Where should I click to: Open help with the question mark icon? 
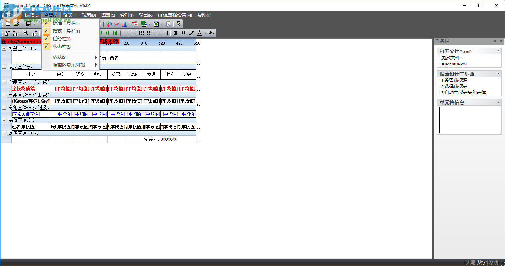pos(178,24)
